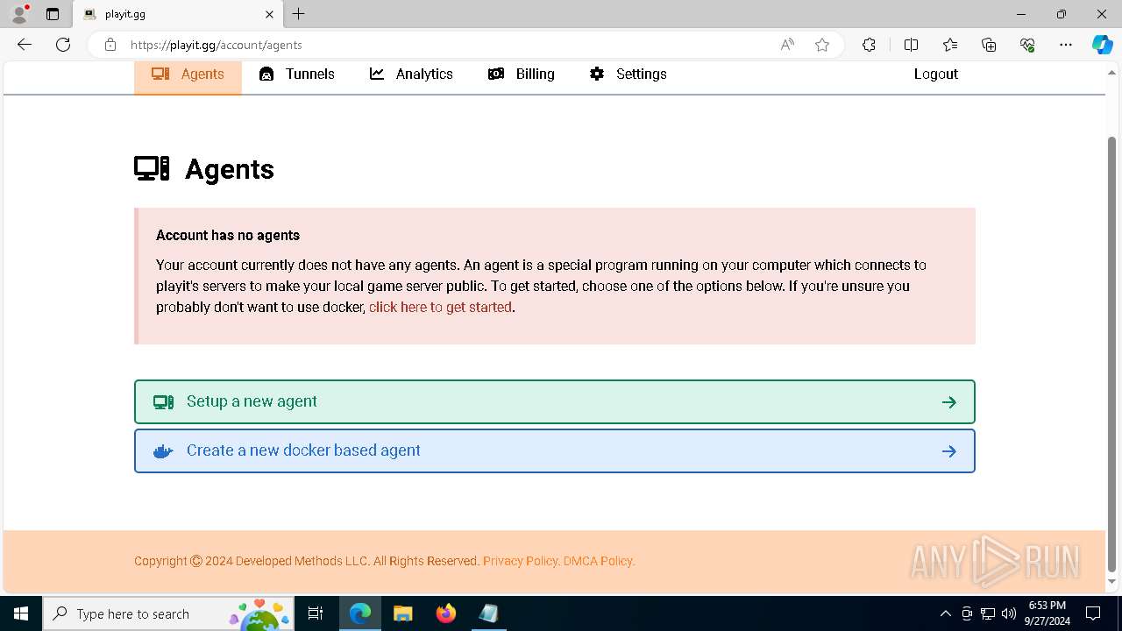Open Firefox from taskbar

click(x=446, y=613)
